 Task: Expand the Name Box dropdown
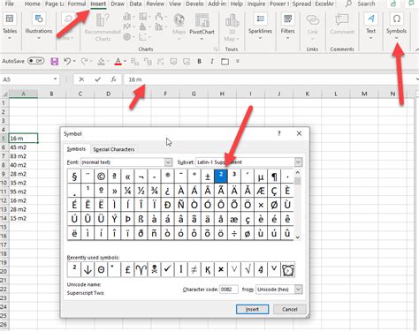[55, 79]
